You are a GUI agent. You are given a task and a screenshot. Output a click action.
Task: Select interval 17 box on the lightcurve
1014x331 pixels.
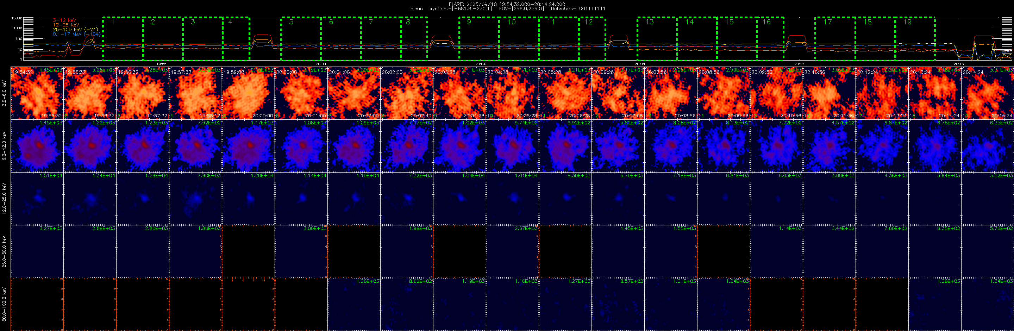pyautogui.click(x=835, y=39)
